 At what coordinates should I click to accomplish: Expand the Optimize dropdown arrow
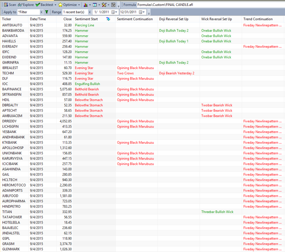79,5
